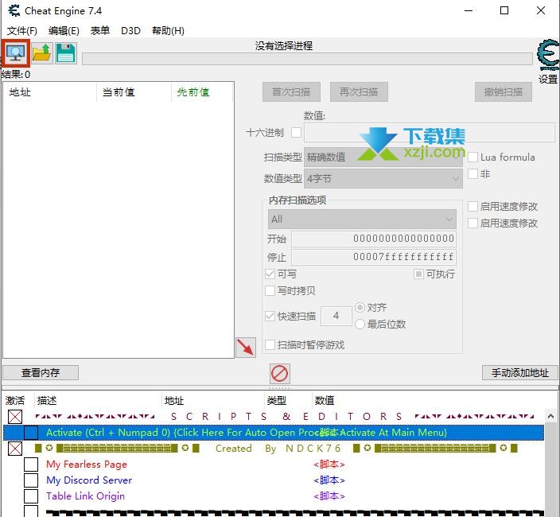Screen dimensions: 560x517
Task: Click the open cheat table folder icon
Action: pos(42,53)
